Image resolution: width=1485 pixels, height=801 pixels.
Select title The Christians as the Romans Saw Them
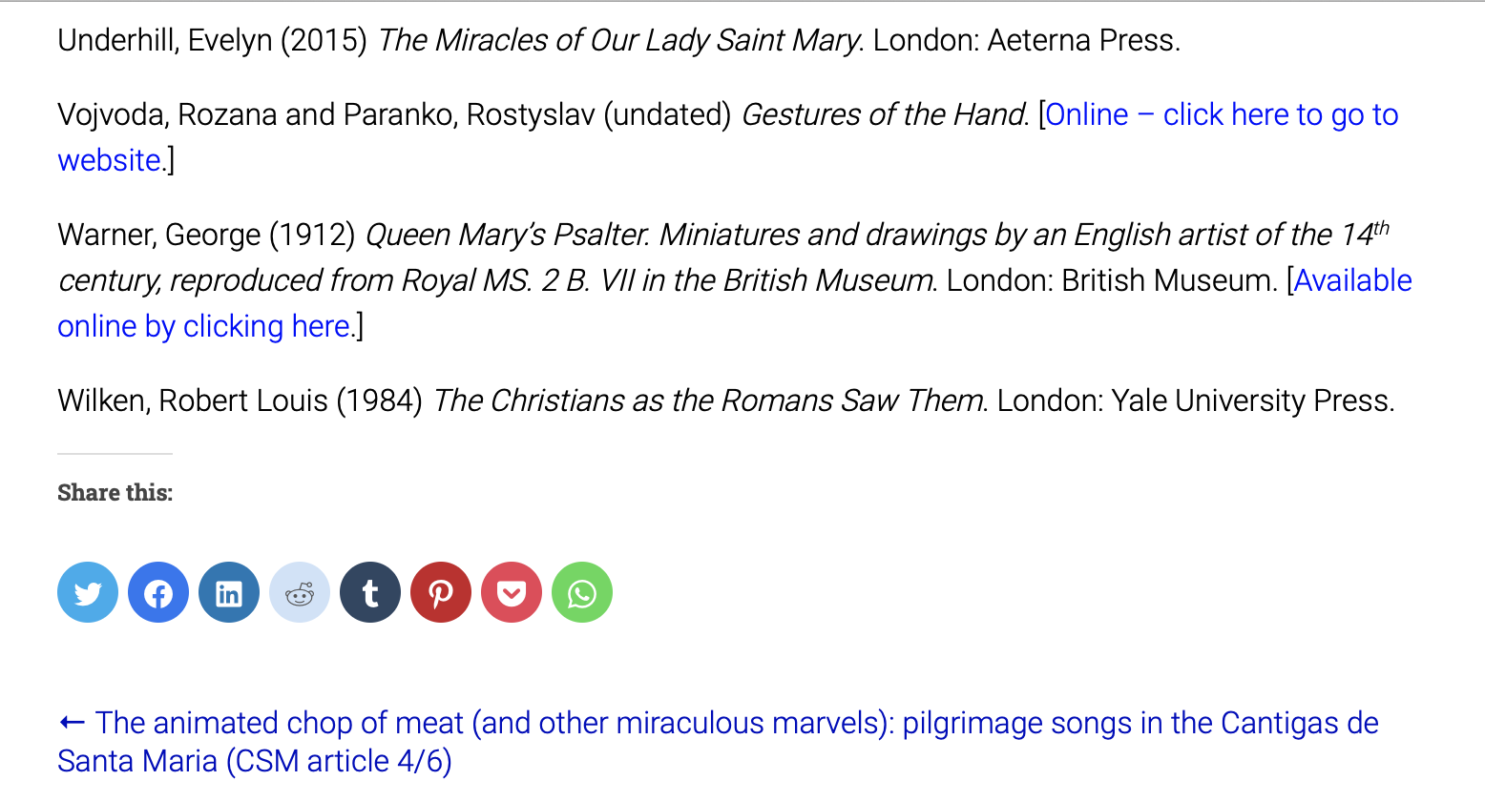[708, 400]
